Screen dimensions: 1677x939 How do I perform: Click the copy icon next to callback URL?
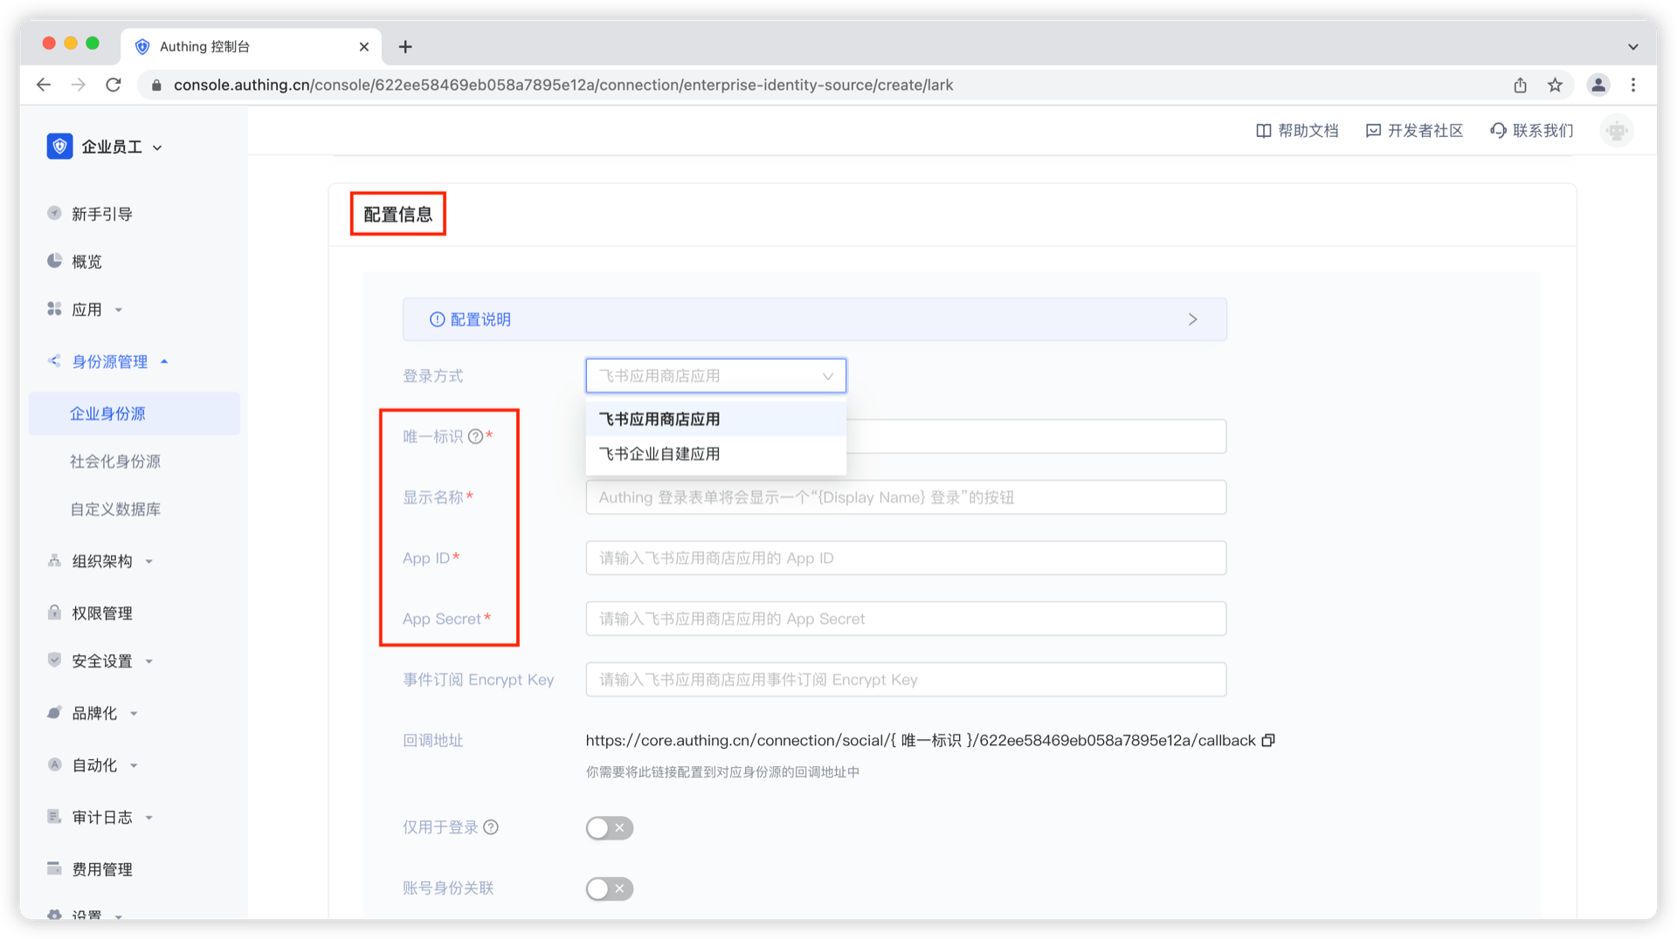point(1268,740)
